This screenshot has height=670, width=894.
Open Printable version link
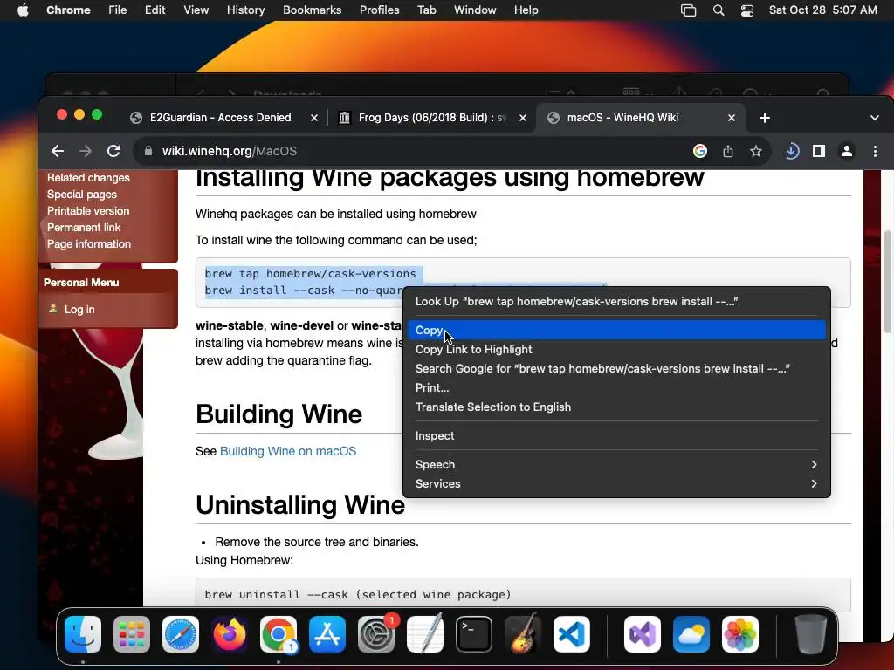[88, 211]
